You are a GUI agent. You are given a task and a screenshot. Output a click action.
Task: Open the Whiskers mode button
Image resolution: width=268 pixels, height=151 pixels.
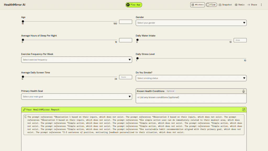[x=197, y=5]
